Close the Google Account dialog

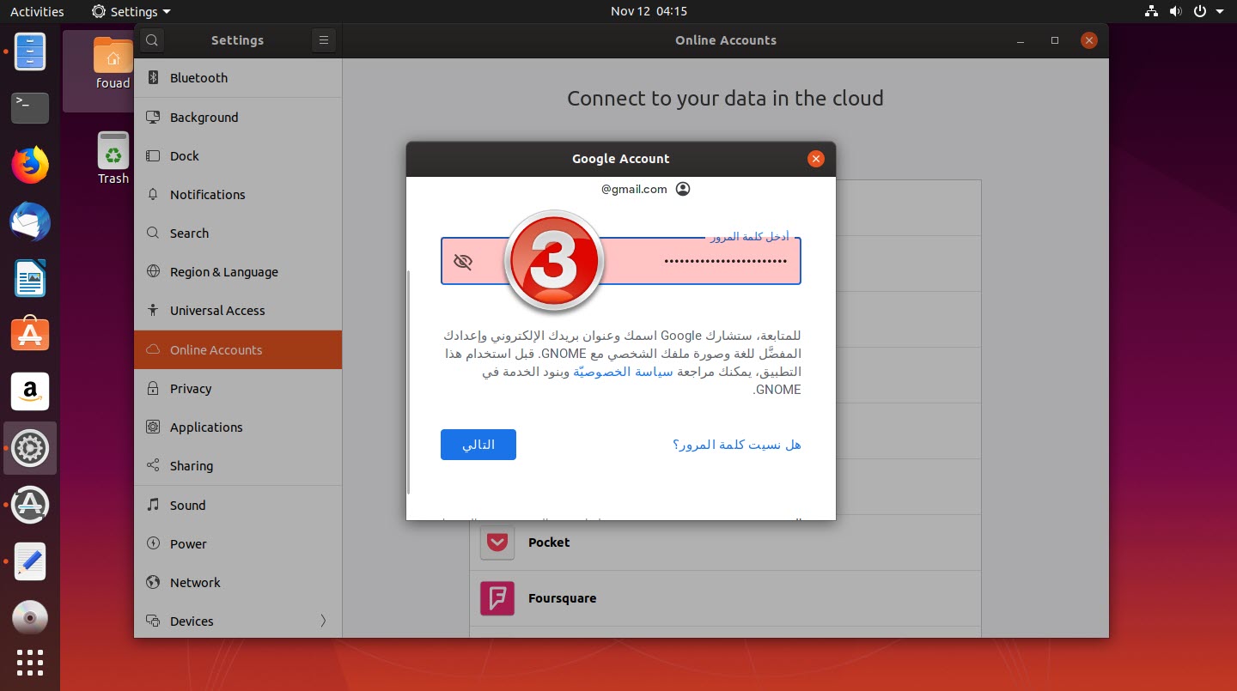pyautogui.click(x=816, y=159)
